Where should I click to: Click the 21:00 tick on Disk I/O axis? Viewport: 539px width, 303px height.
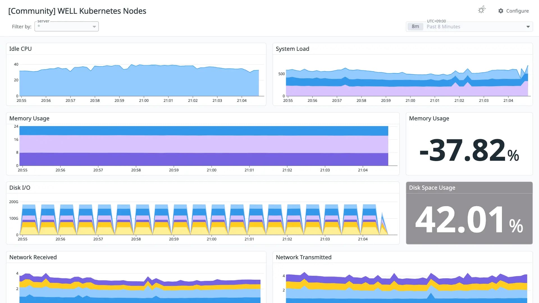(211, 239)
